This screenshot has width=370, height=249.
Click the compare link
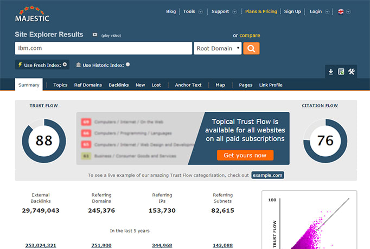pyautogui.click(x=250, y=35)
